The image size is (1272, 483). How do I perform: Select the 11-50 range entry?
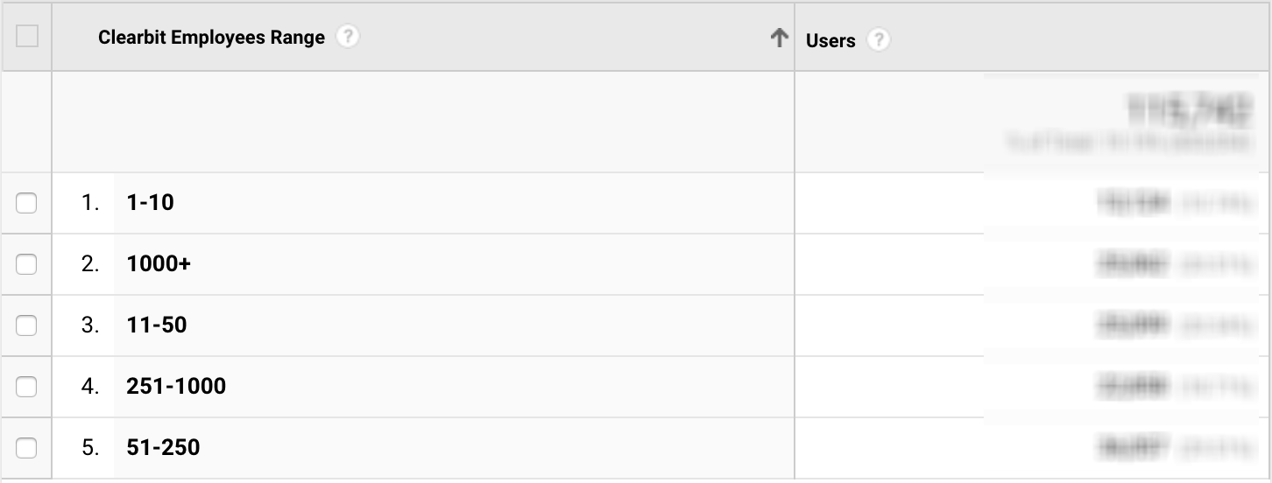tap(157, 325)
